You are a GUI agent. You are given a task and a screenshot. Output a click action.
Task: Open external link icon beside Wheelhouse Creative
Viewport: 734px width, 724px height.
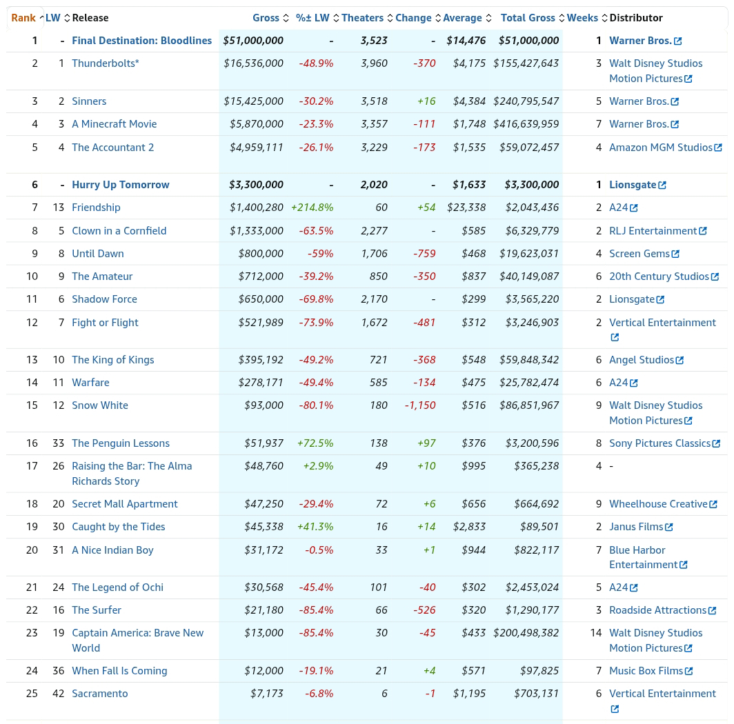click(713, 505)
